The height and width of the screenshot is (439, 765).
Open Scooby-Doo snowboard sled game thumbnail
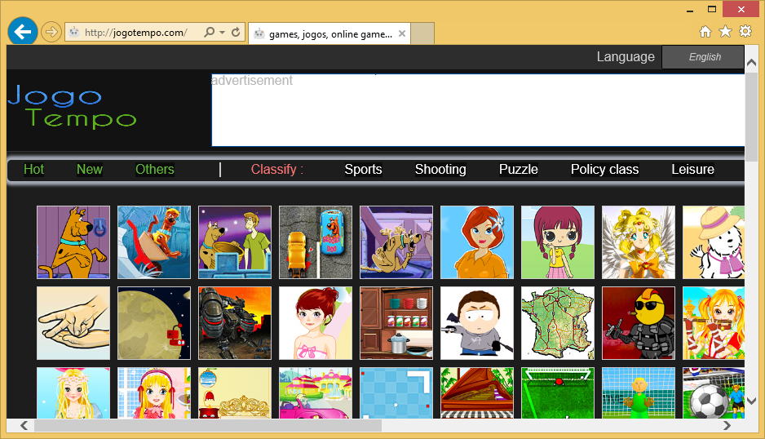tap(154, 242)
